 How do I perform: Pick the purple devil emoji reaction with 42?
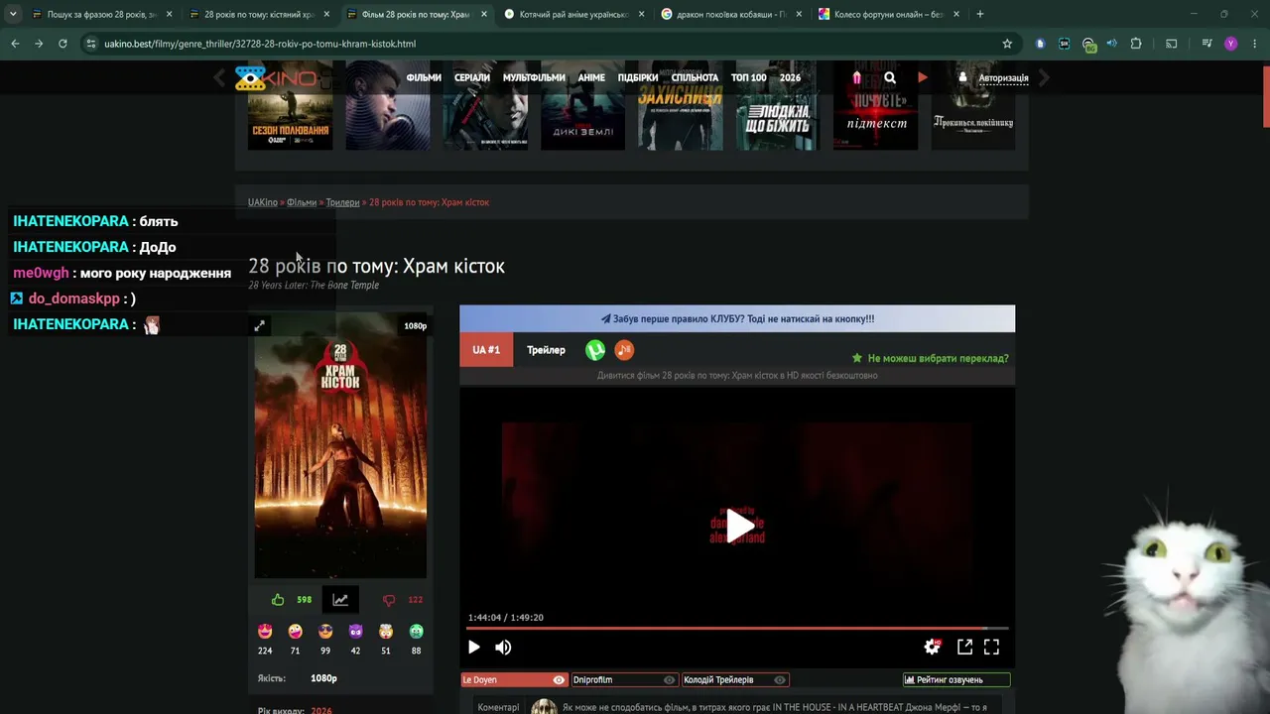point(355,632)
